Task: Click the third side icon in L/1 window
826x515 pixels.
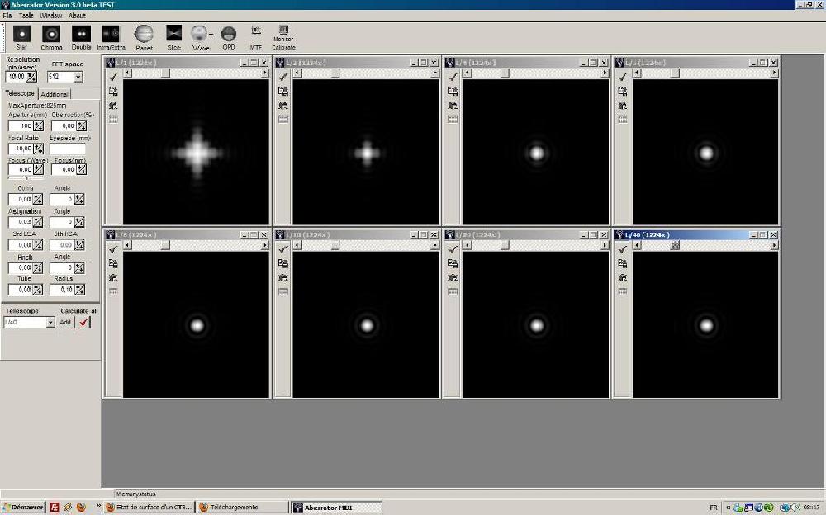Action: (x=113, y=106)
